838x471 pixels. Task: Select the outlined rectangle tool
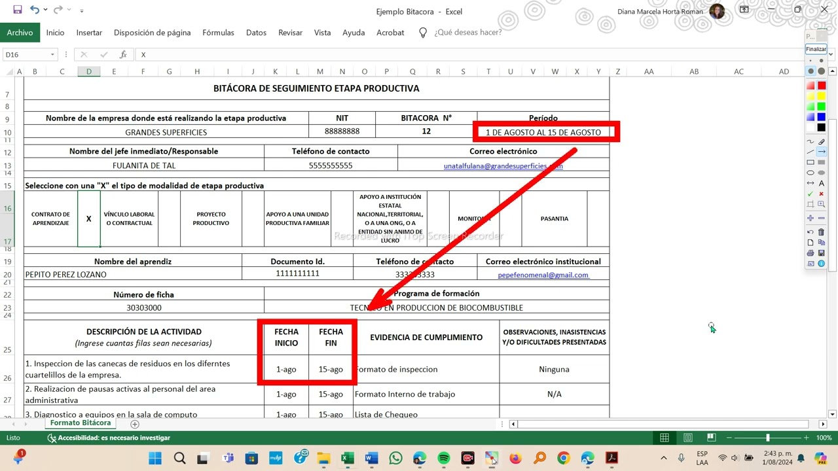811,162
